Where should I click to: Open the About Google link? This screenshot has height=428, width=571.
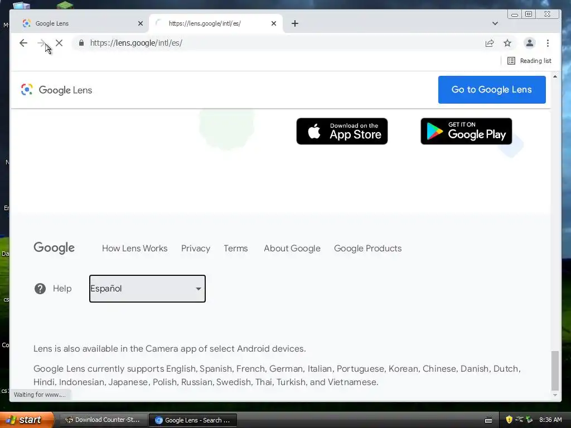(292, 248)
